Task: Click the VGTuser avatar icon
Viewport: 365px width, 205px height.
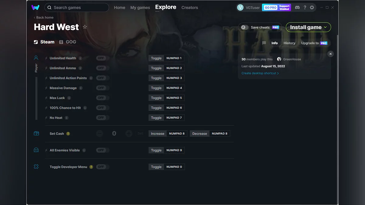Action: (x=240, y=8)
